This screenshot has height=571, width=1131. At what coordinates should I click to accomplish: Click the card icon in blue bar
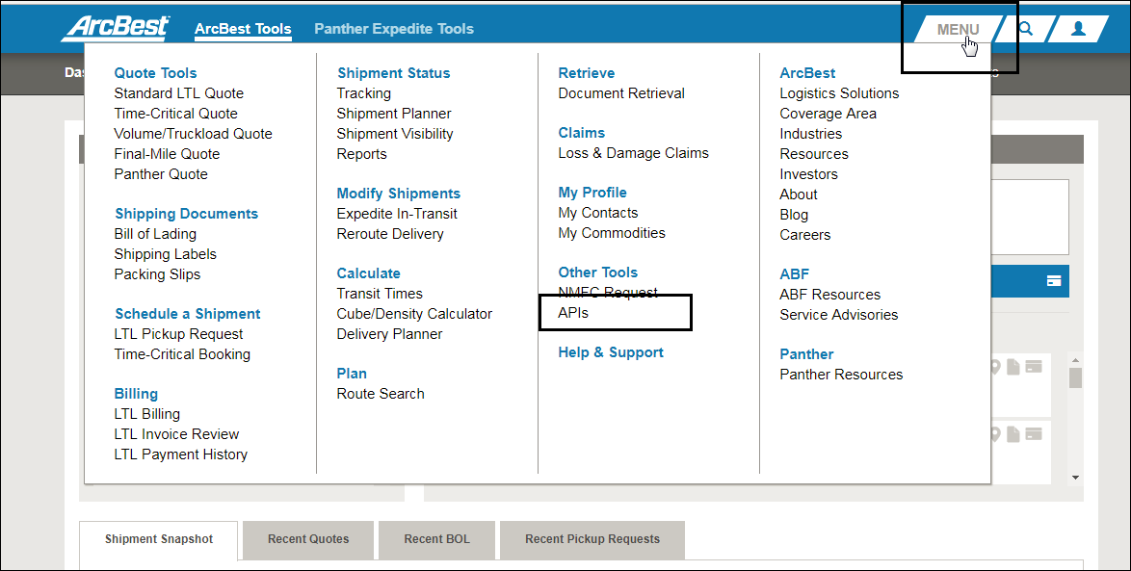(1054, 281)
